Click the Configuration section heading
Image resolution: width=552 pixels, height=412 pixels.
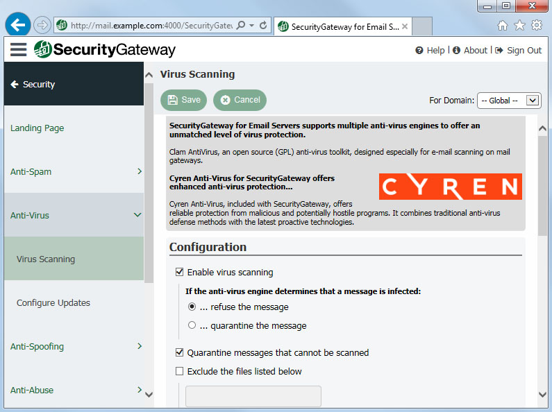point(208,247)
